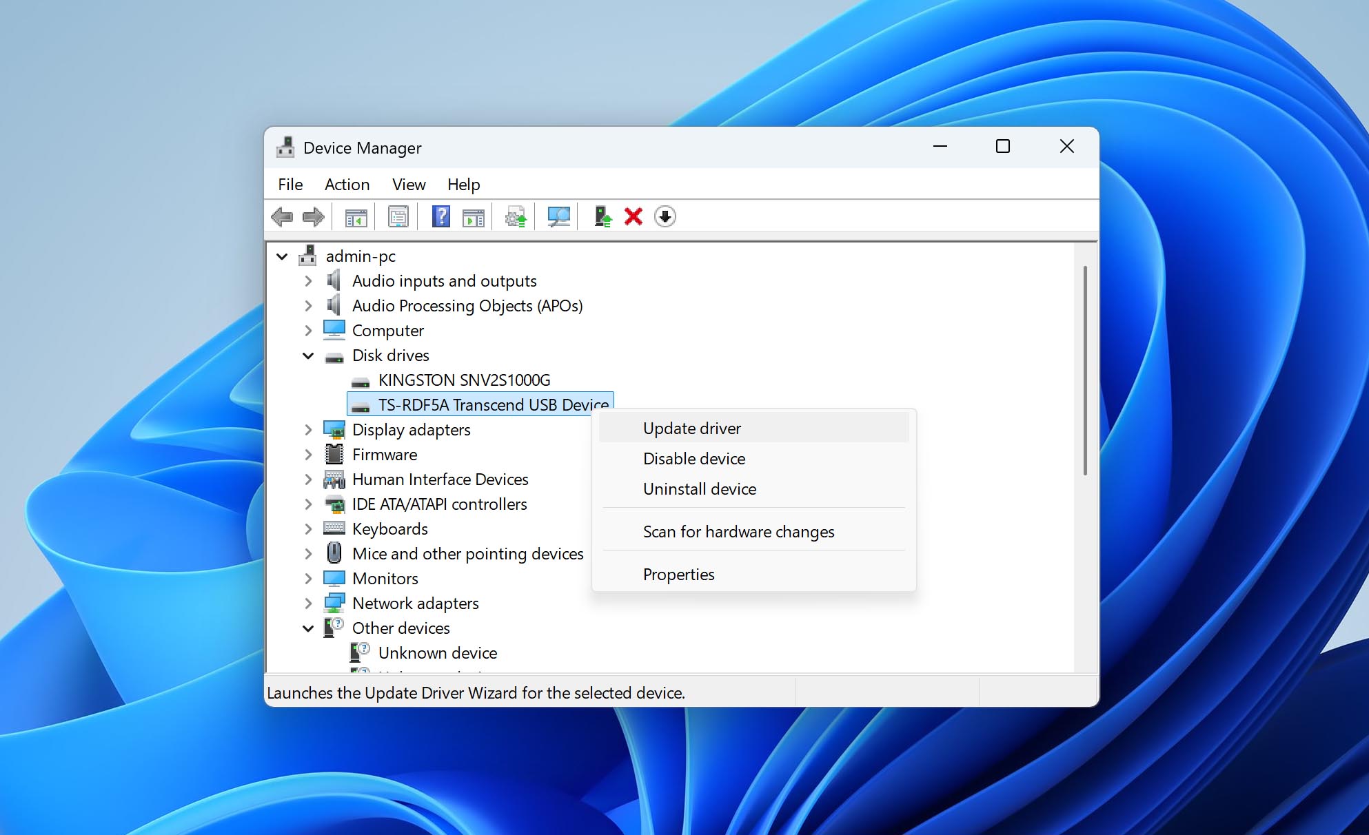1369x835 pixels.
Task: Click the Show/Hide Console Tree toolbar icon
Action: (x=355, y=216)
